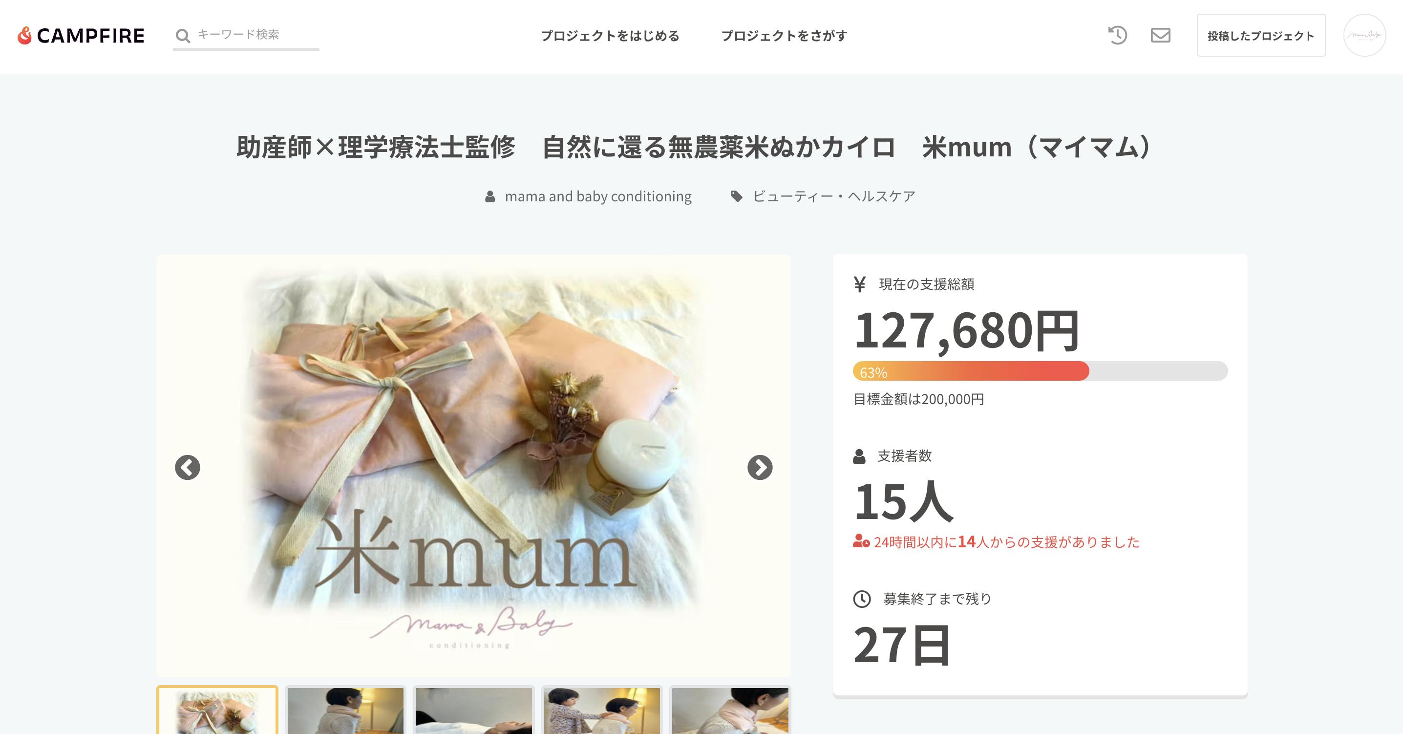Open プロジェクトをさがす menu item
Image resolution: width=1403 pixels, height=734 pixels.
pos(784,36)
